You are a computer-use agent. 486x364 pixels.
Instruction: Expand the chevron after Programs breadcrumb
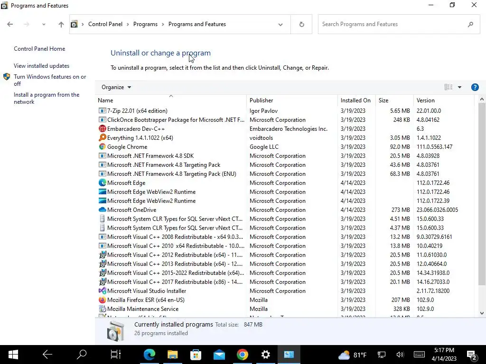[163, 24]
